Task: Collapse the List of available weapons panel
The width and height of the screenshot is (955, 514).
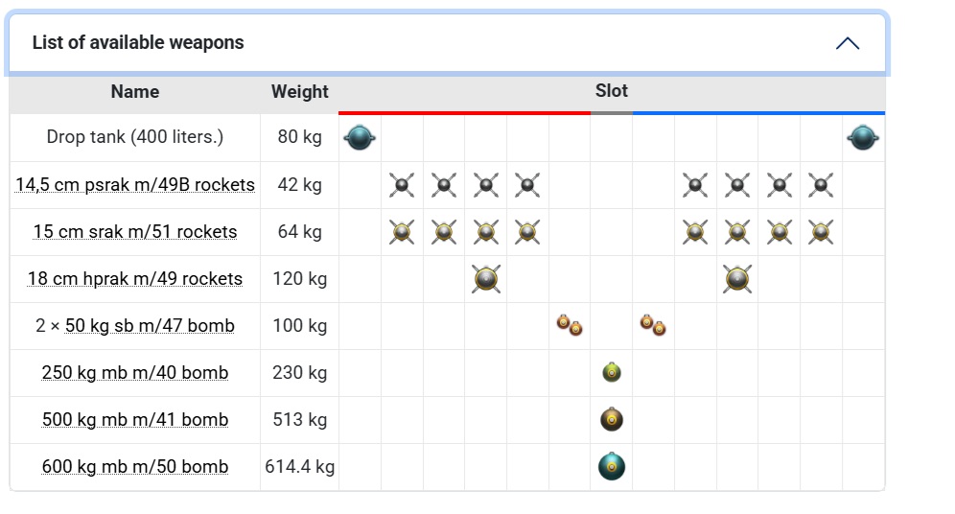Action: (847, 43)
